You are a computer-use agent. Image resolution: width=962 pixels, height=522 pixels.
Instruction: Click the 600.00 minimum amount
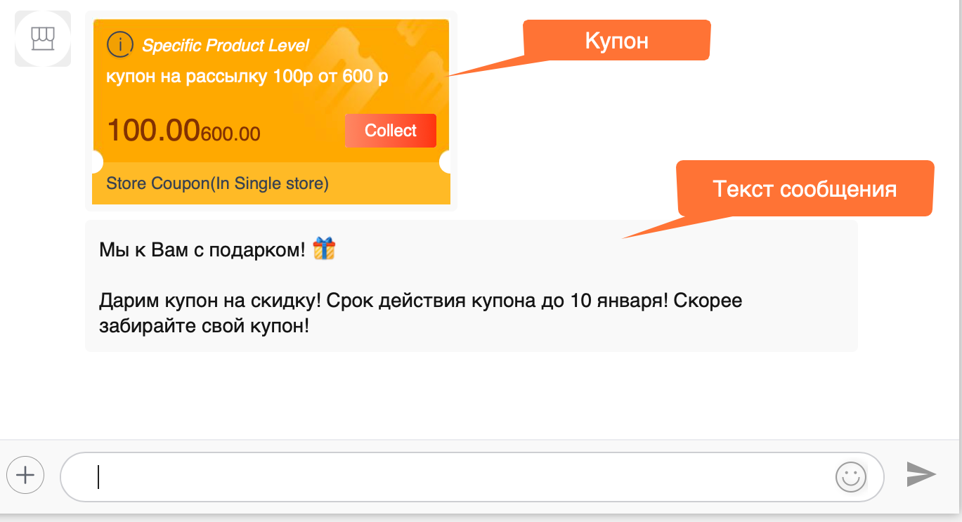click(x=230, y=133)
